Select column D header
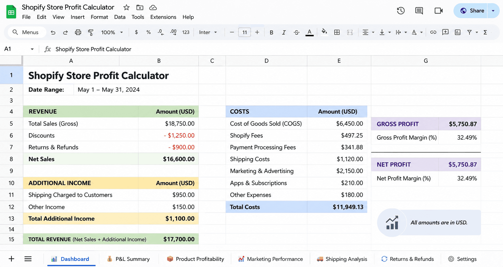Image resolution: width=503 pixels, height=267 pixels. point(266,61)
